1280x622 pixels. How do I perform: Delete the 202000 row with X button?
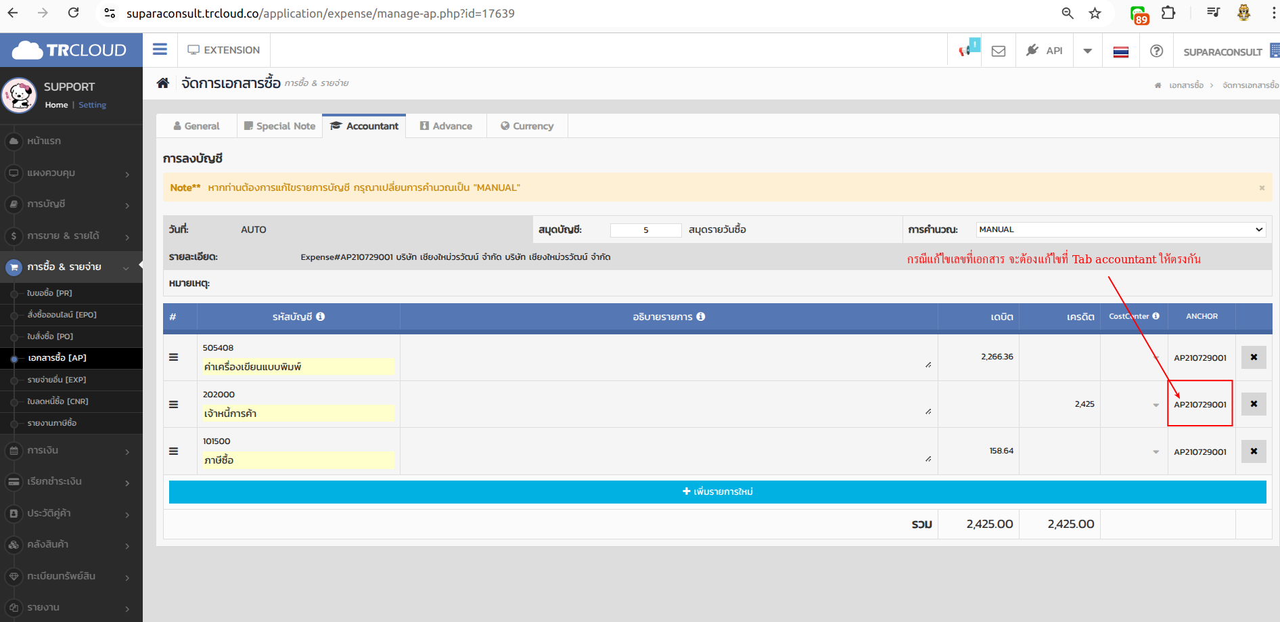click(x=1254, y=403)
